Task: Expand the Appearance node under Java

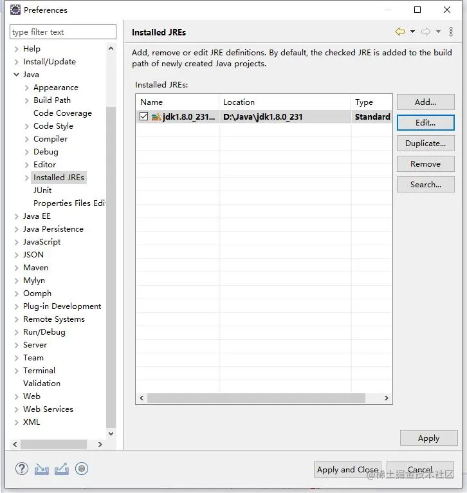Action: click(x=27, y=88)
